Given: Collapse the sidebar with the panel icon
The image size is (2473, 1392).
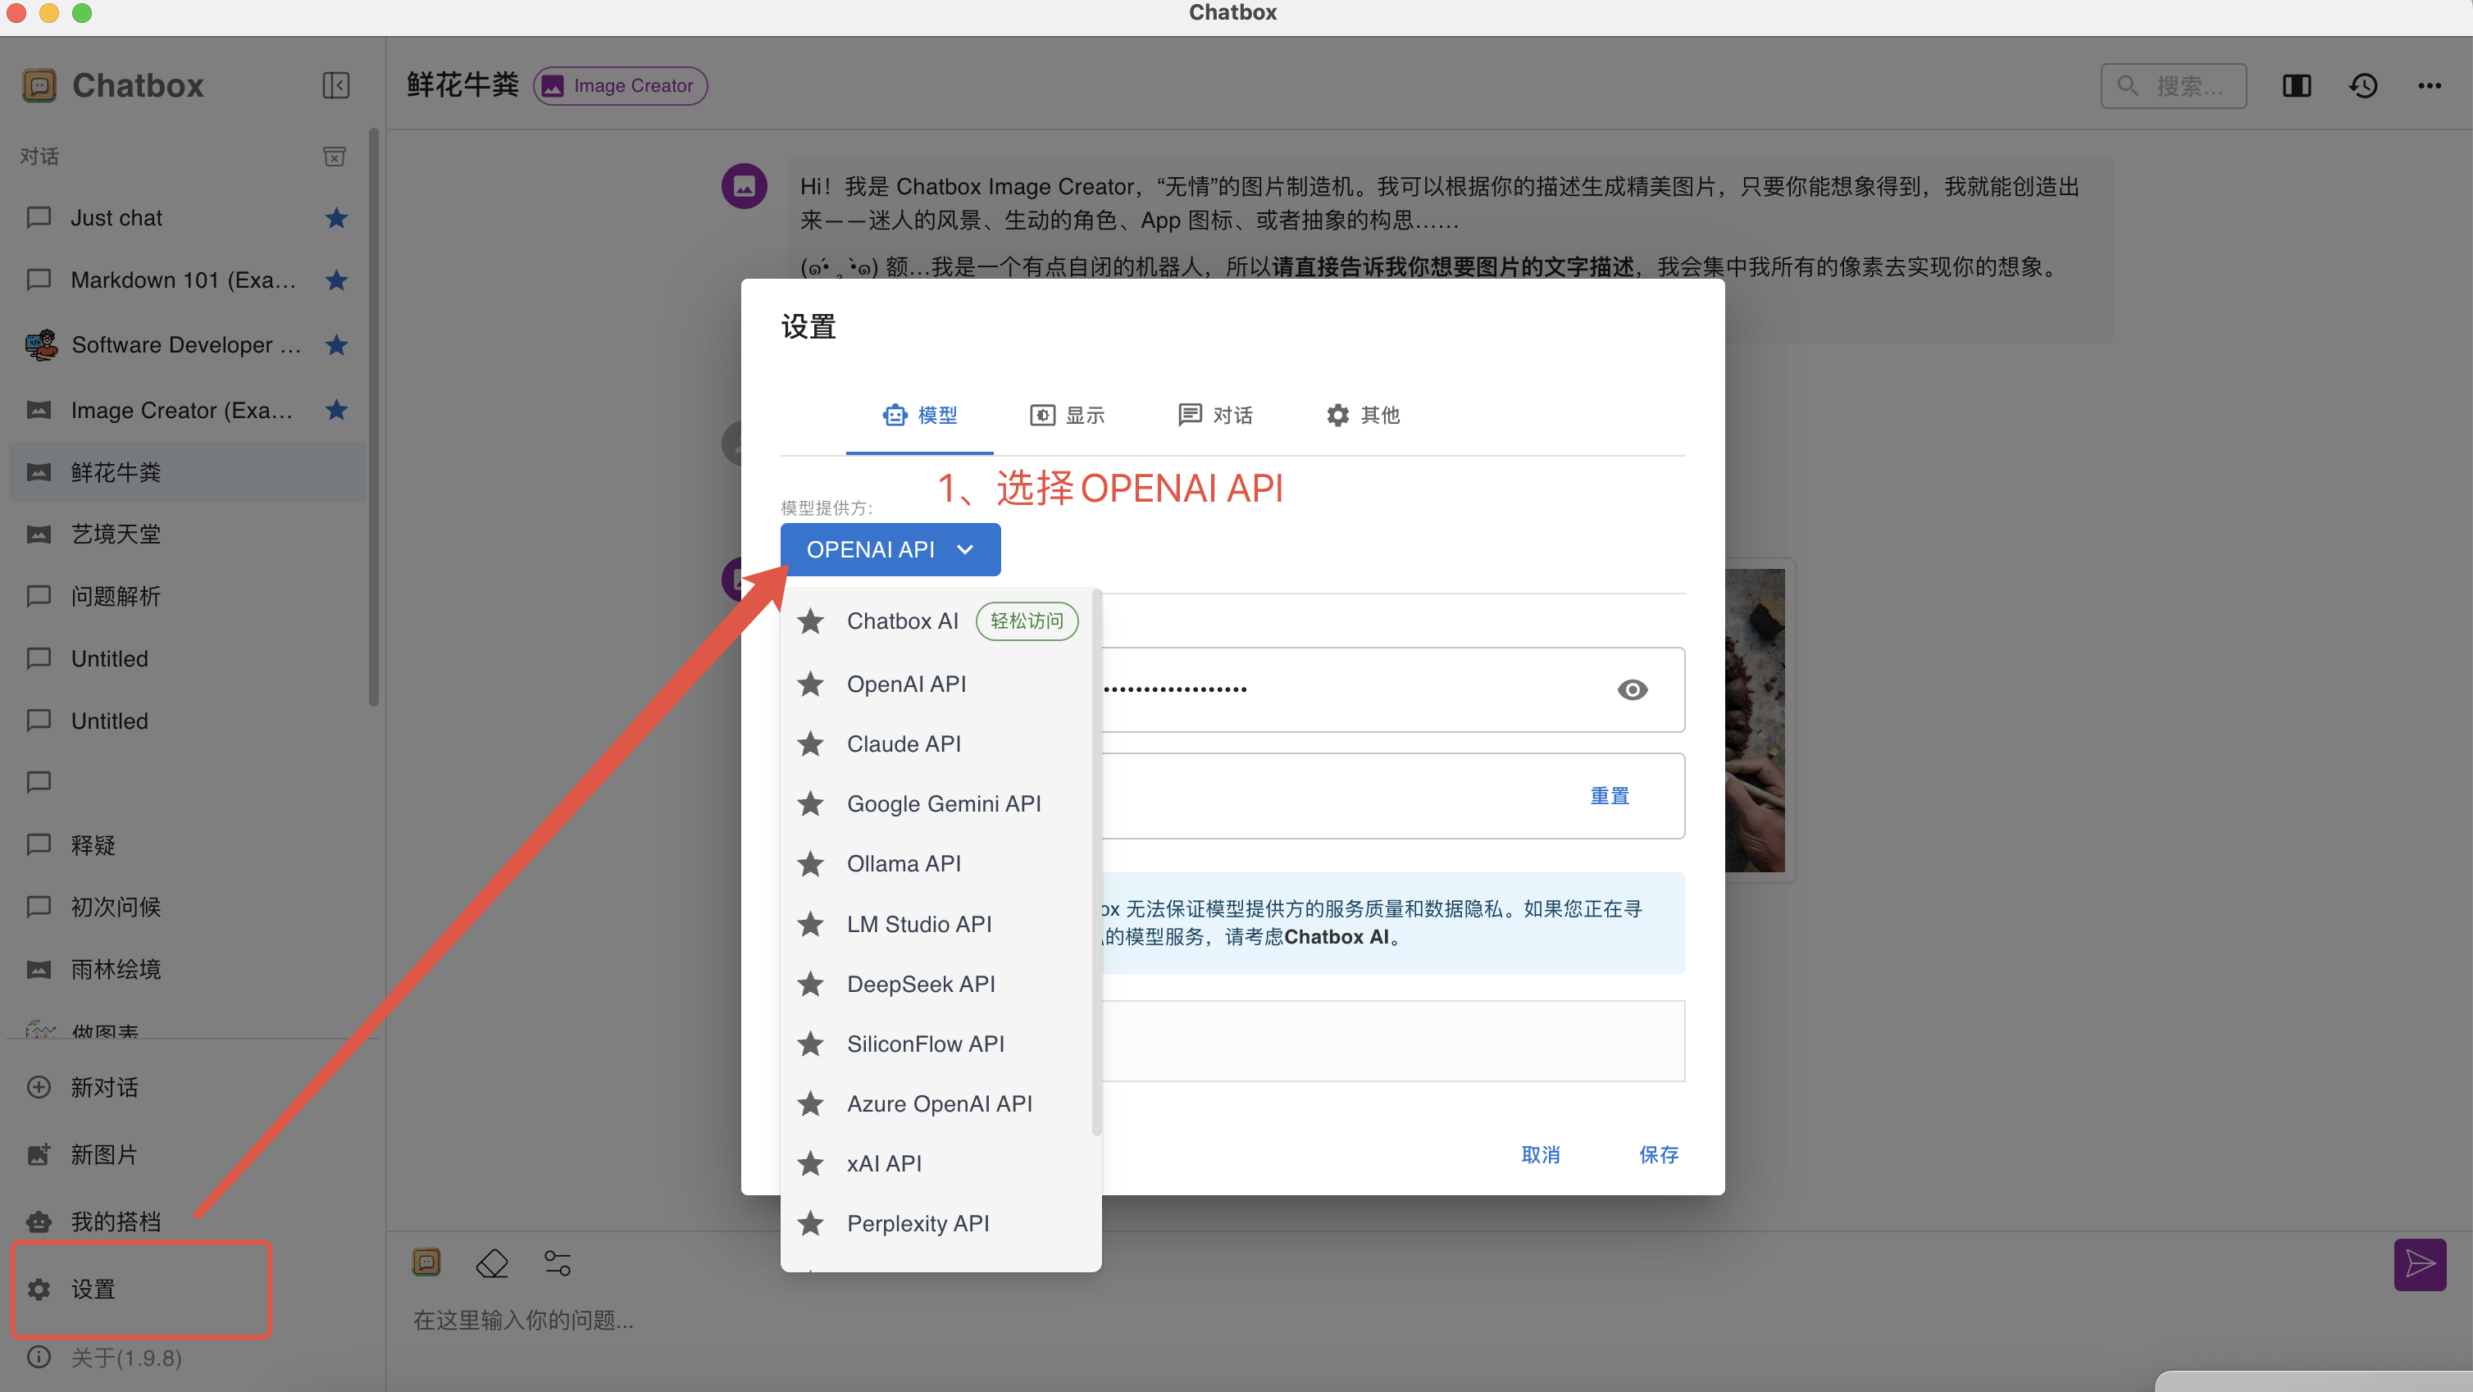Looking at the screenshot, I should point(336,85).
